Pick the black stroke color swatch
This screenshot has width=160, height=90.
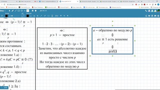click(x=6, y=16)
